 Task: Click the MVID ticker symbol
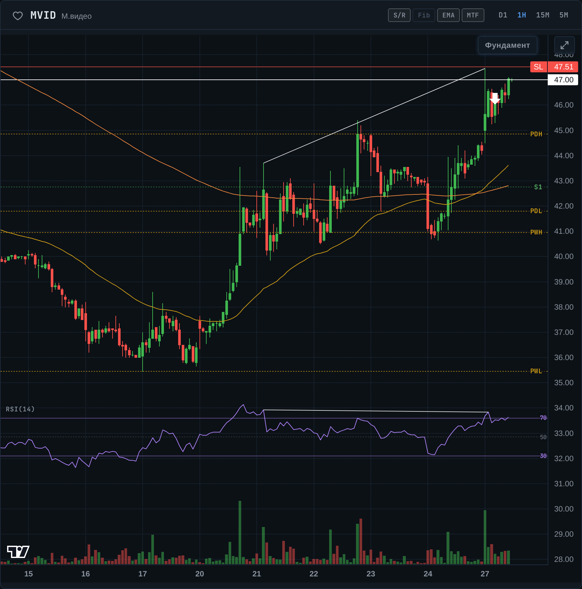pos(43,15)
